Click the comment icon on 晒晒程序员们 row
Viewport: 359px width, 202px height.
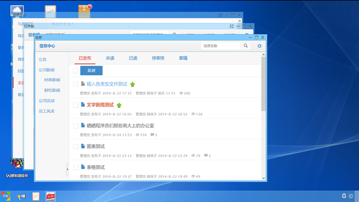152,135
